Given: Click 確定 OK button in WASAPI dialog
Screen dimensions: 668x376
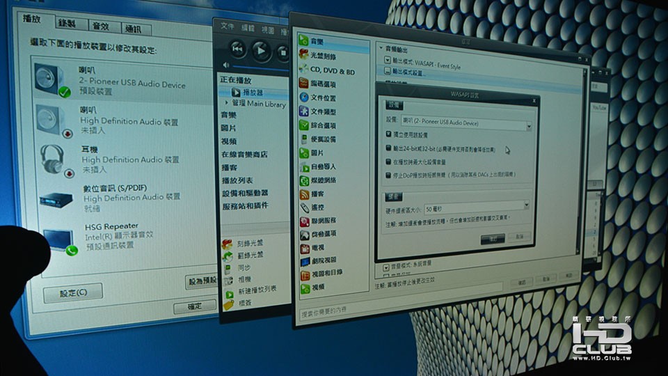Looking at the screenshot, I should click(x=493, y=239).
